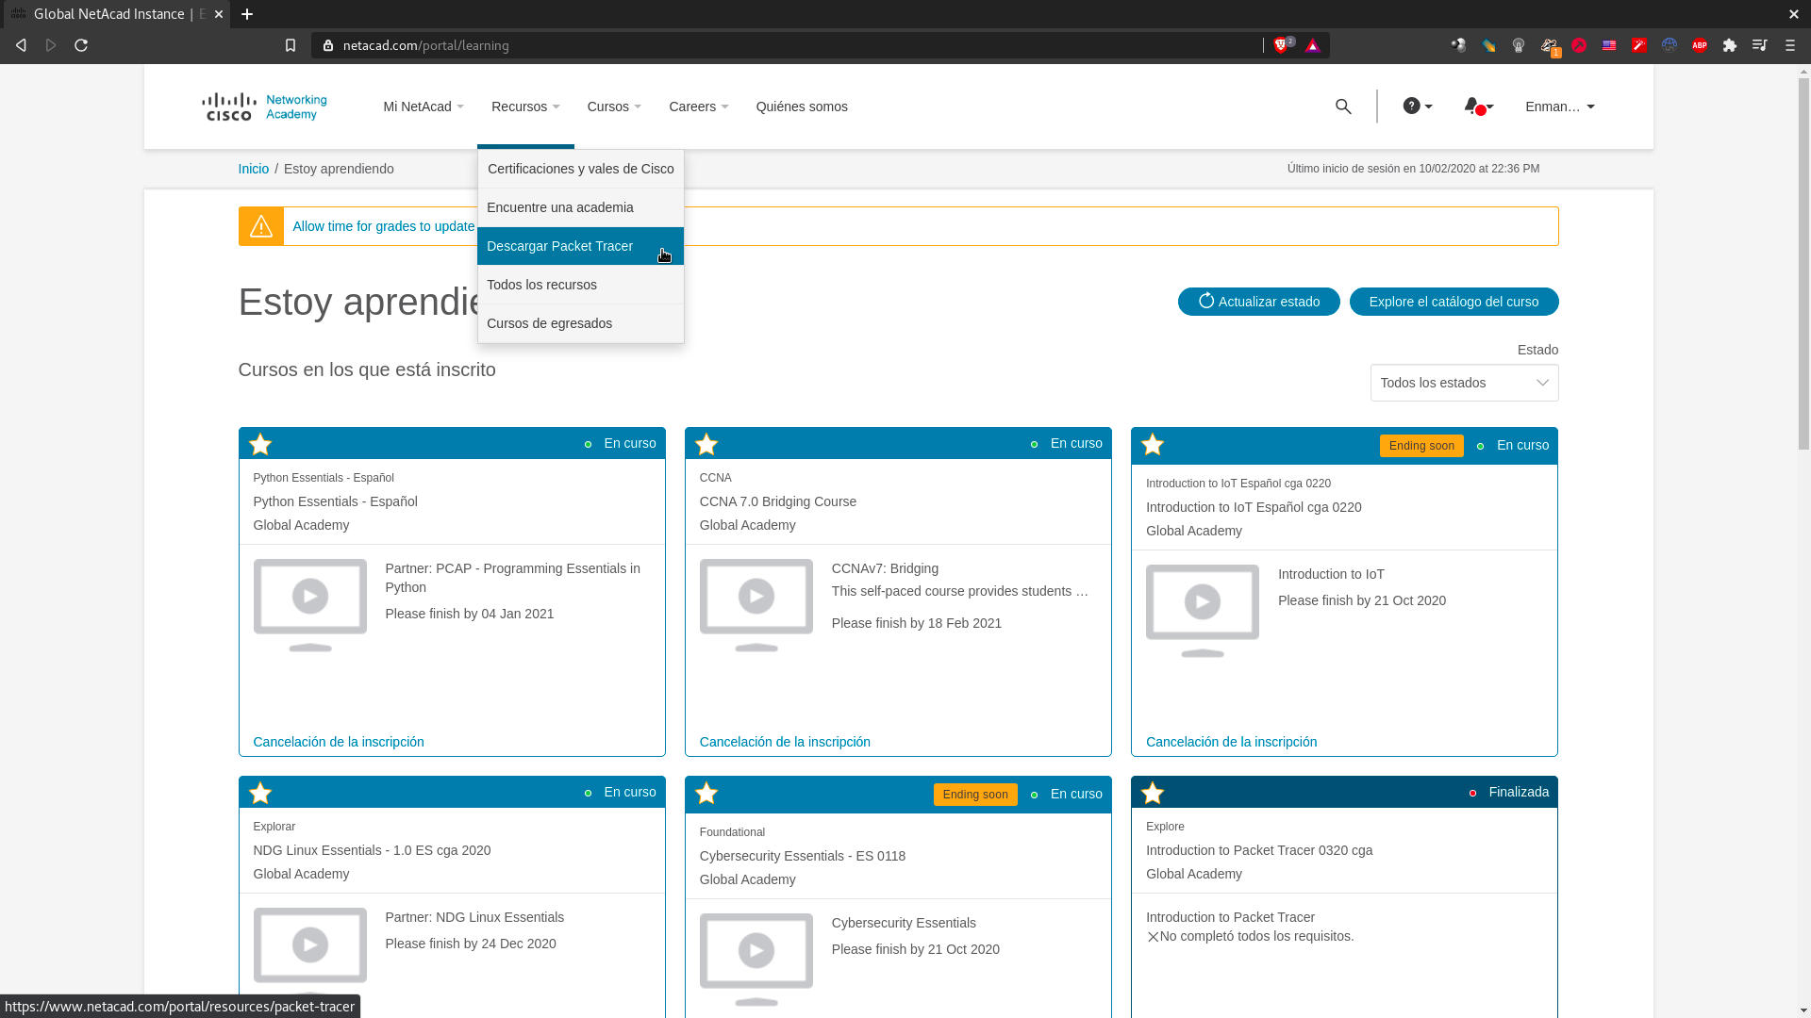This screenshot has height=1018, width=1811.
Task: Select Todos los recursos menu item
Action: click(x=580, y=285)
